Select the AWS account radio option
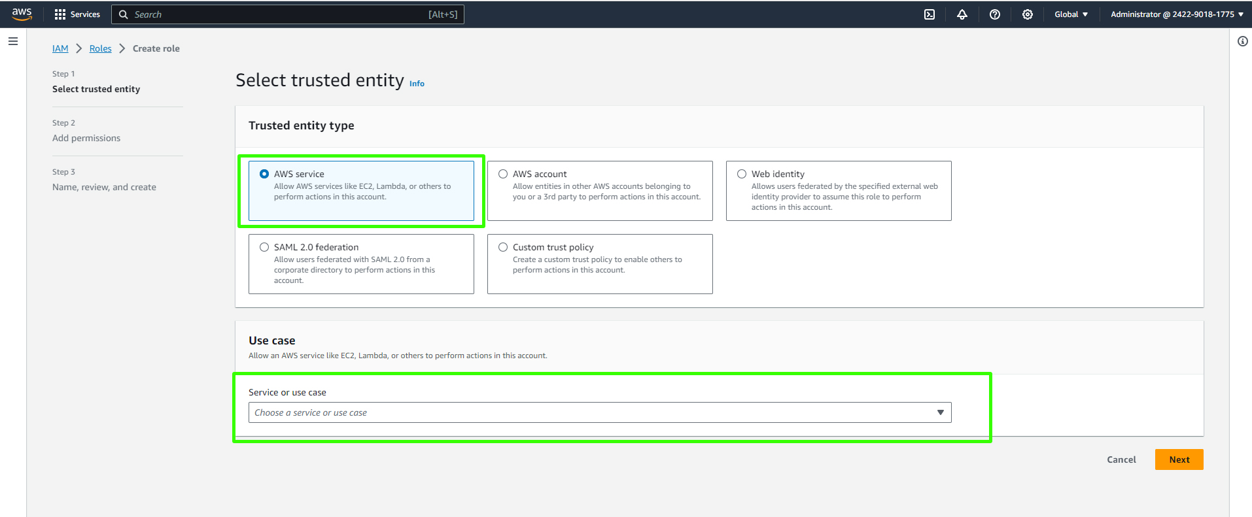Screen dimensions: 1252x517 [x=503, y=174]
